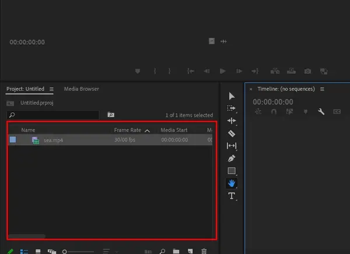Export frame with the camera icon
Image resolution: width=350 pixels, height=254 pixels.
[x=307, y=71]
